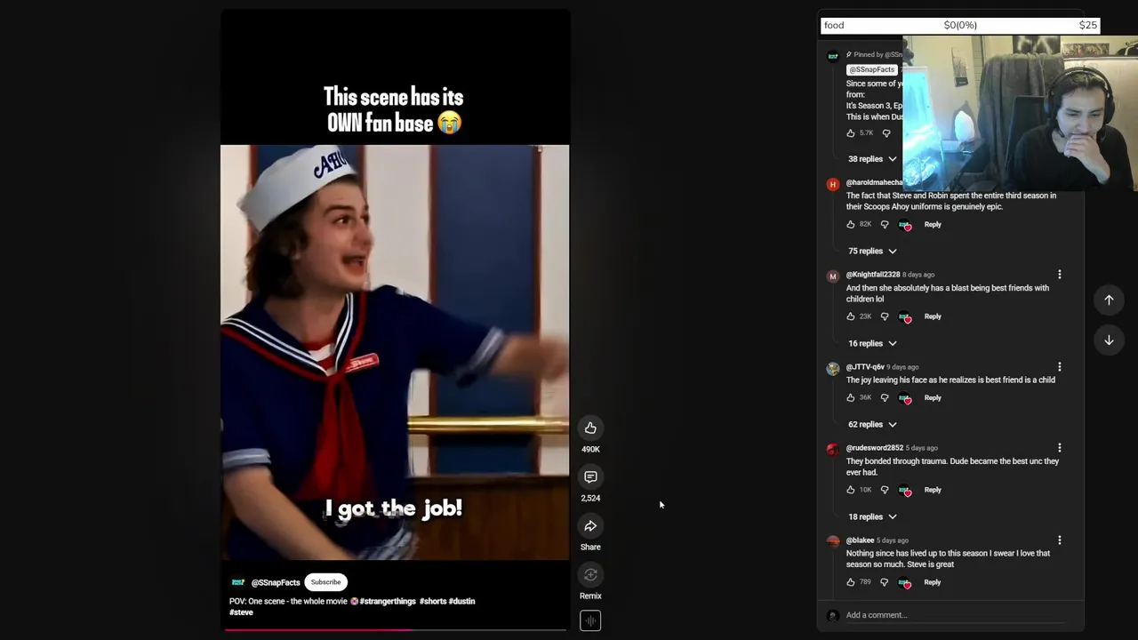Screen dimensions: 1138x640
Task: Click the streamer webcam overlay
Action: click(x=1020, y=113)
